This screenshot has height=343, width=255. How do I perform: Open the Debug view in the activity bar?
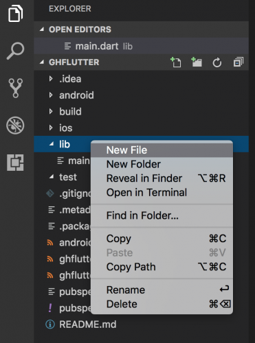[x=15, y=126]
